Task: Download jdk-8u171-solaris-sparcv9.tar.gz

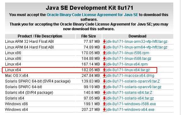Action: pyautogui.click(x=134, y=87)
